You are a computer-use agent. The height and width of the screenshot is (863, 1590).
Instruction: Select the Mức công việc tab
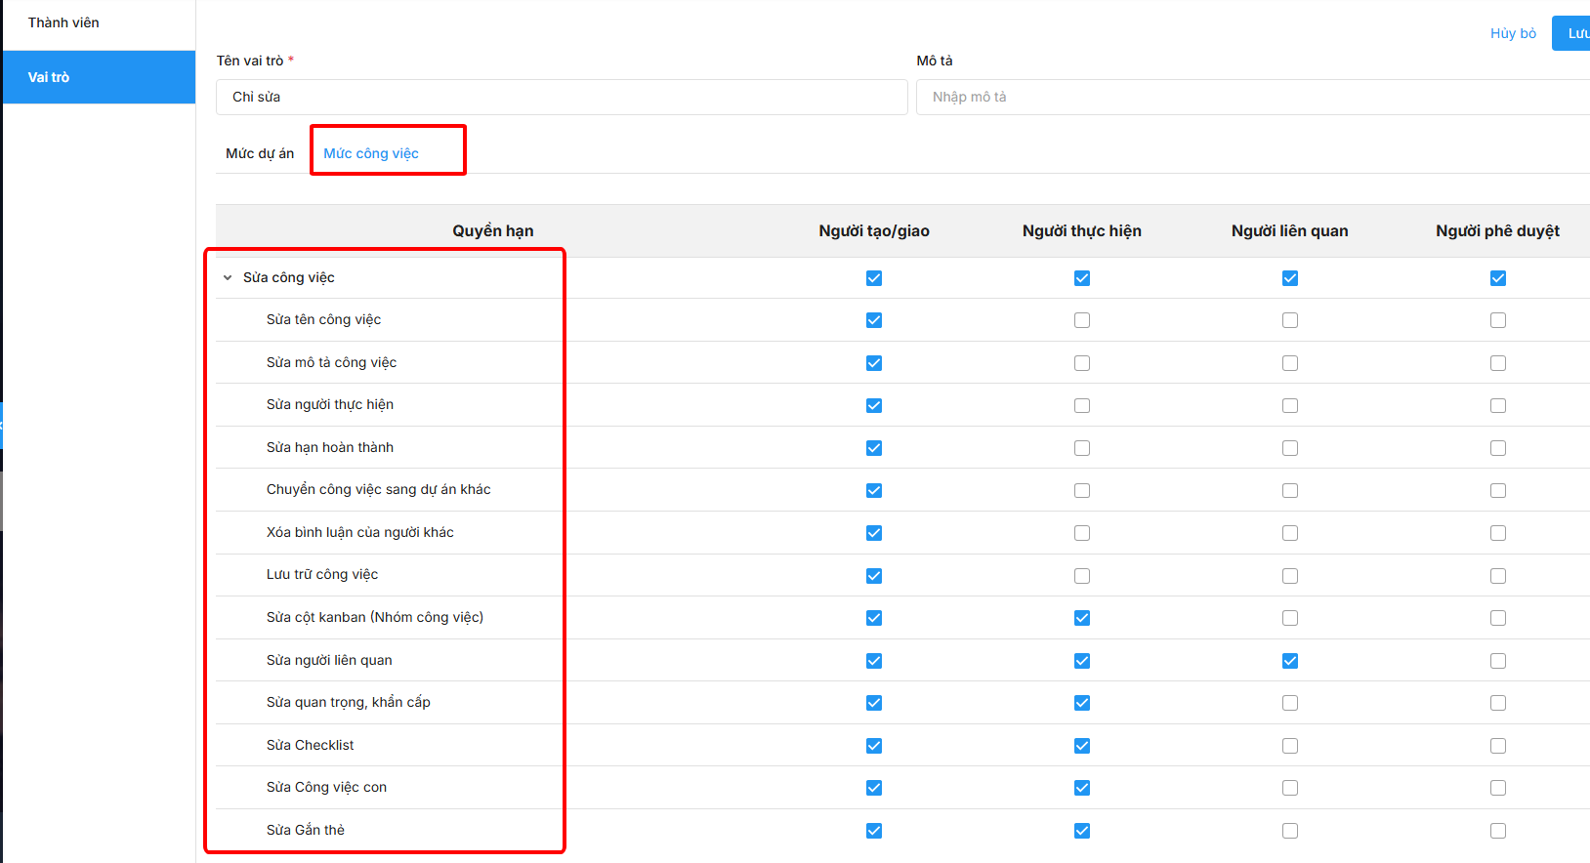point(371,153)
